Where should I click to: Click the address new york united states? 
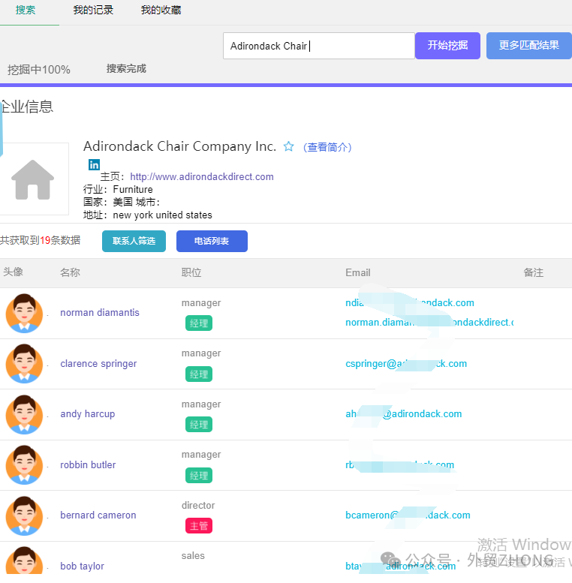coord(163,215)
